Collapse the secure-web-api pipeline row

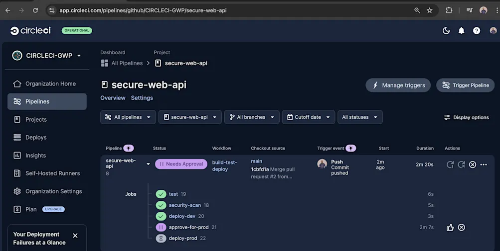[148, 164]
